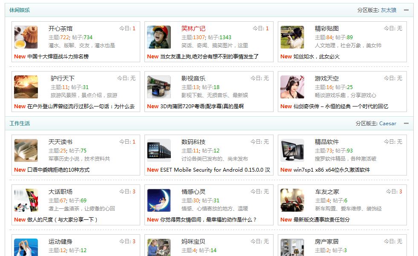Collapse the 工作生活 section
The height and width of the screenshot is (256, 418).
(x=406, y=124)
